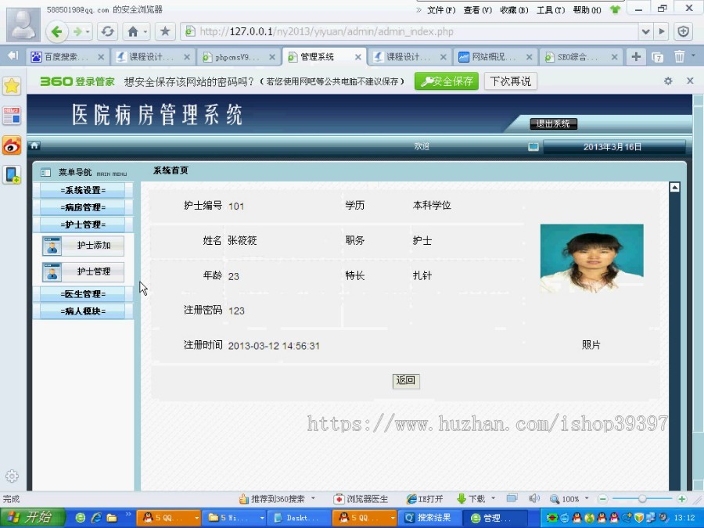Open the 收藏(B) menu
The image size is (704, 528).
tap(514, 10)
